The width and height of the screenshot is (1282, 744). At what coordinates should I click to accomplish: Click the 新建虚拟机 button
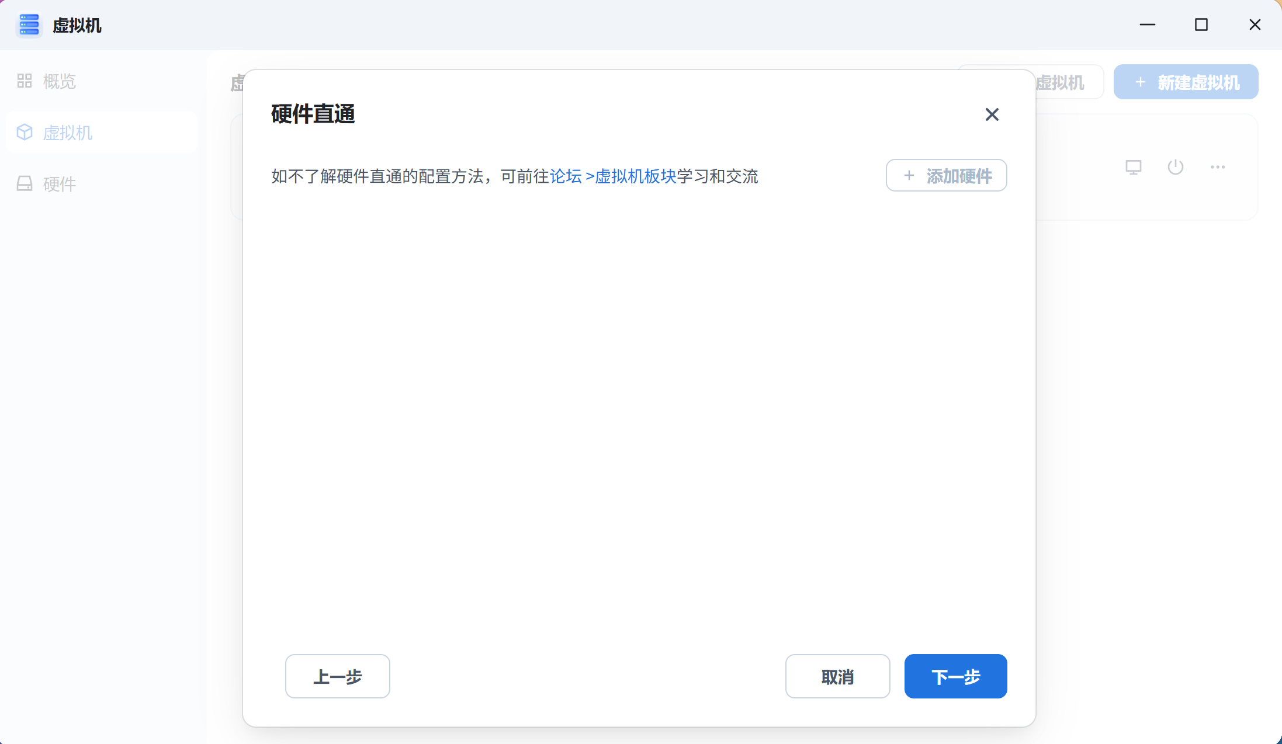tap(1186, 82)
